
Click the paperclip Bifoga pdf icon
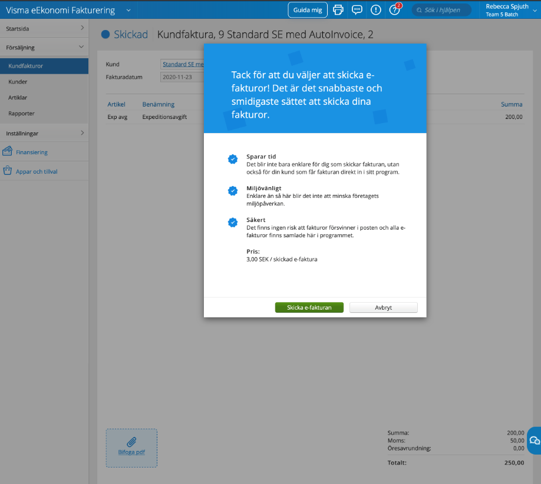(131, 442)
